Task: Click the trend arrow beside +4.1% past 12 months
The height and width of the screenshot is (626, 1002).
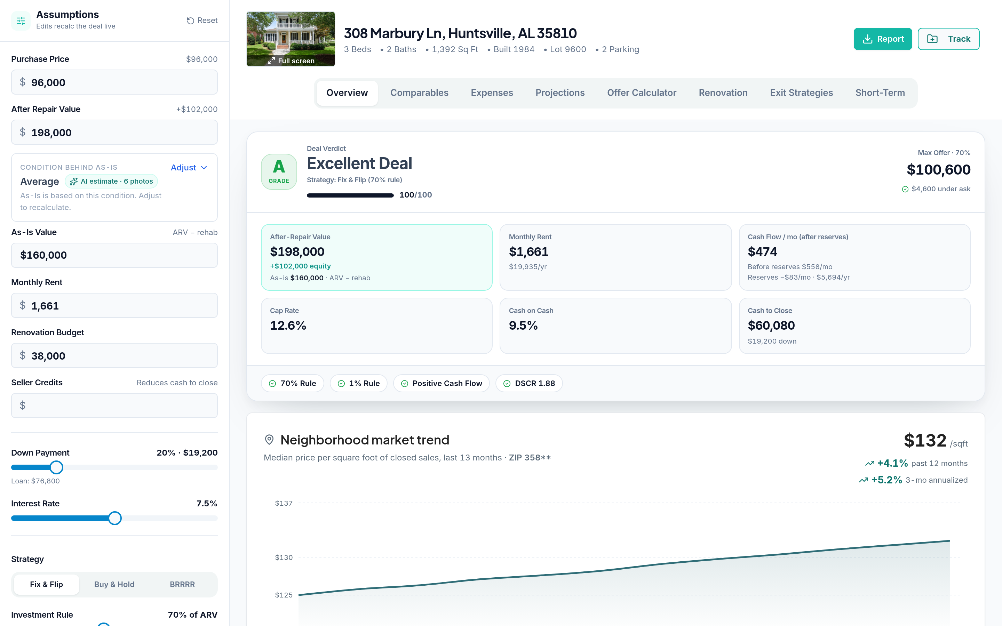Action: 870,463
